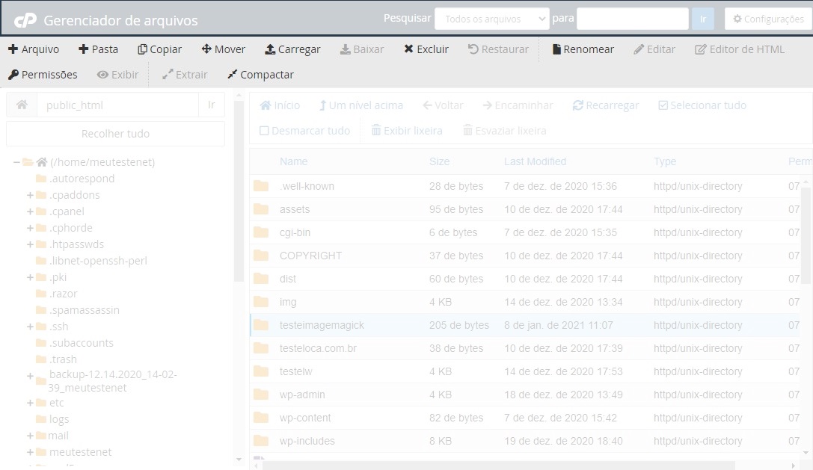813x470 pixels.
Task: Click the cgi-bin folder icon
Action: point(261,232)
